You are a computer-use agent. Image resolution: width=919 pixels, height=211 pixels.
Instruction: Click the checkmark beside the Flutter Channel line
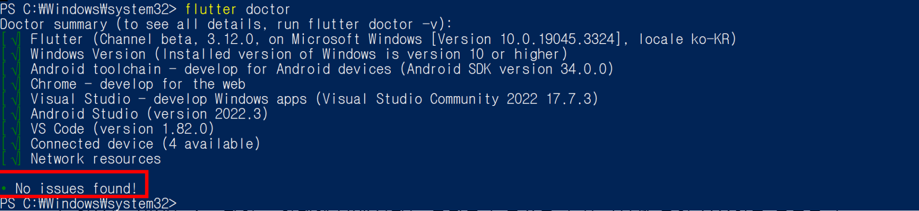tap(16, 40)
